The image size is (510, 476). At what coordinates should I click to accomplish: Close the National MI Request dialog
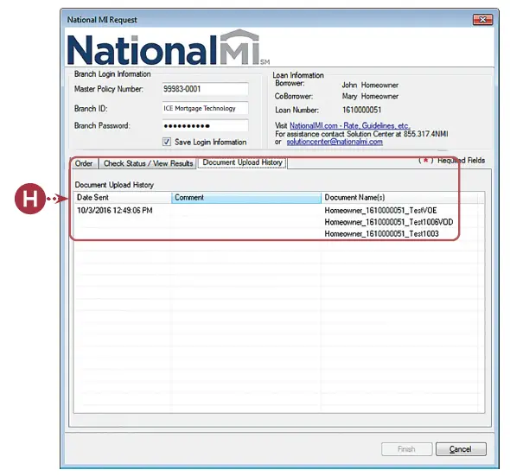point(482,20)
